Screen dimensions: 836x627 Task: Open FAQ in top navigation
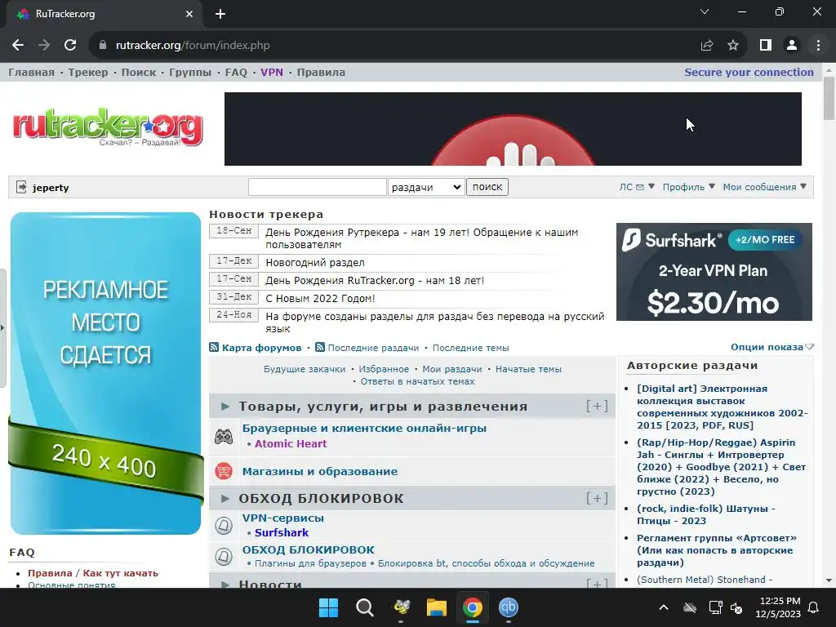pyautogui.click(x=236, y=72)
